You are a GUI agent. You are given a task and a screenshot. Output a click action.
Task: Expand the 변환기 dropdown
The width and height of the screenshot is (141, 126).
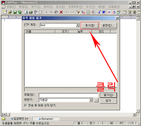click(x=91, y=100)
